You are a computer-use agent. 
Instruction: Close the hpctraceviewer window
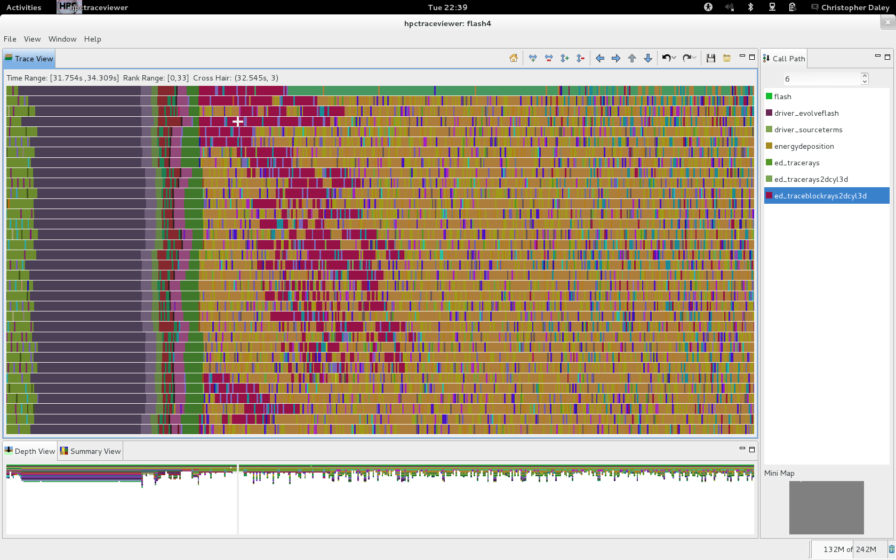(x=887, y=22)
